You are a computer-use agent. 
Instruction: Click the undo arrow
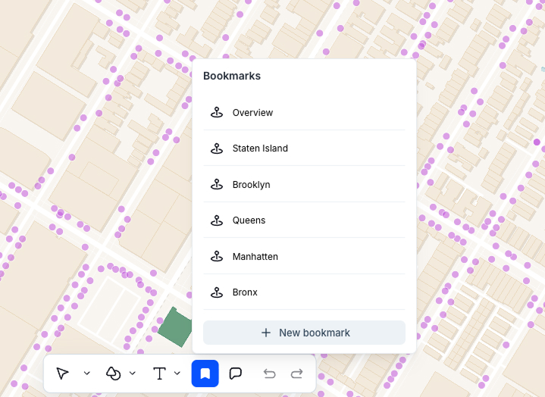click(269, 374)
